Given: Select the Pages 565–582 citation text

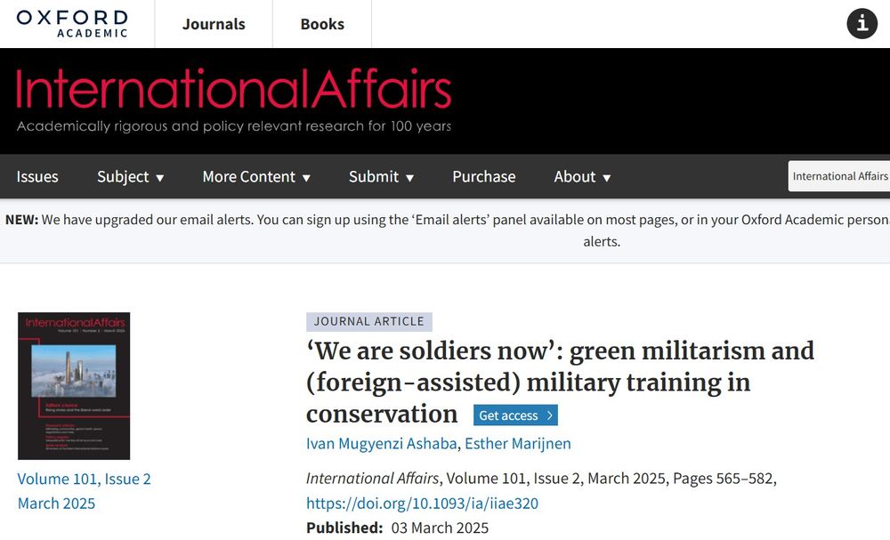Looking at the screenshot, I should [x=723, y=479].
